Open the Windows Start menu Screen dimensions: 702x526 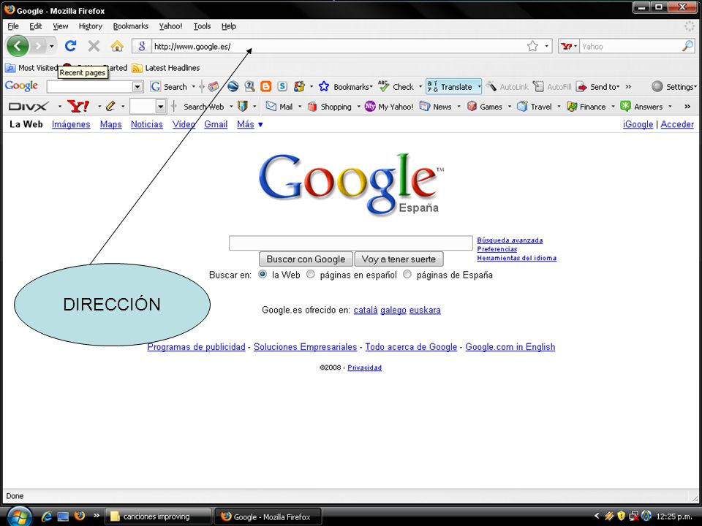[18, 517]
